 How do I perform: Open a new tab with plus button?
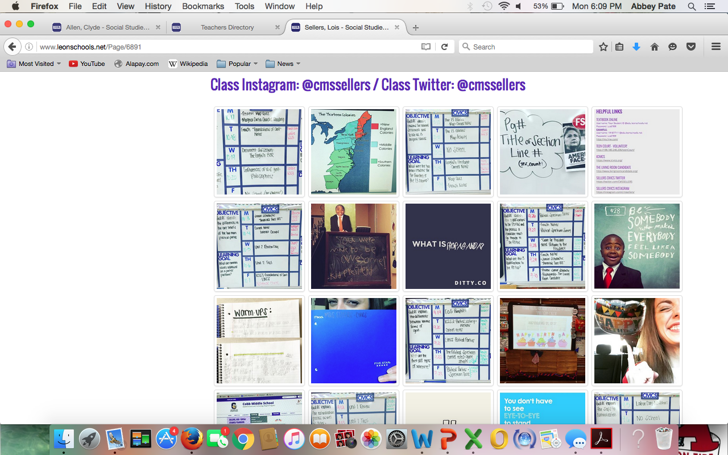[x=416, y=27]
